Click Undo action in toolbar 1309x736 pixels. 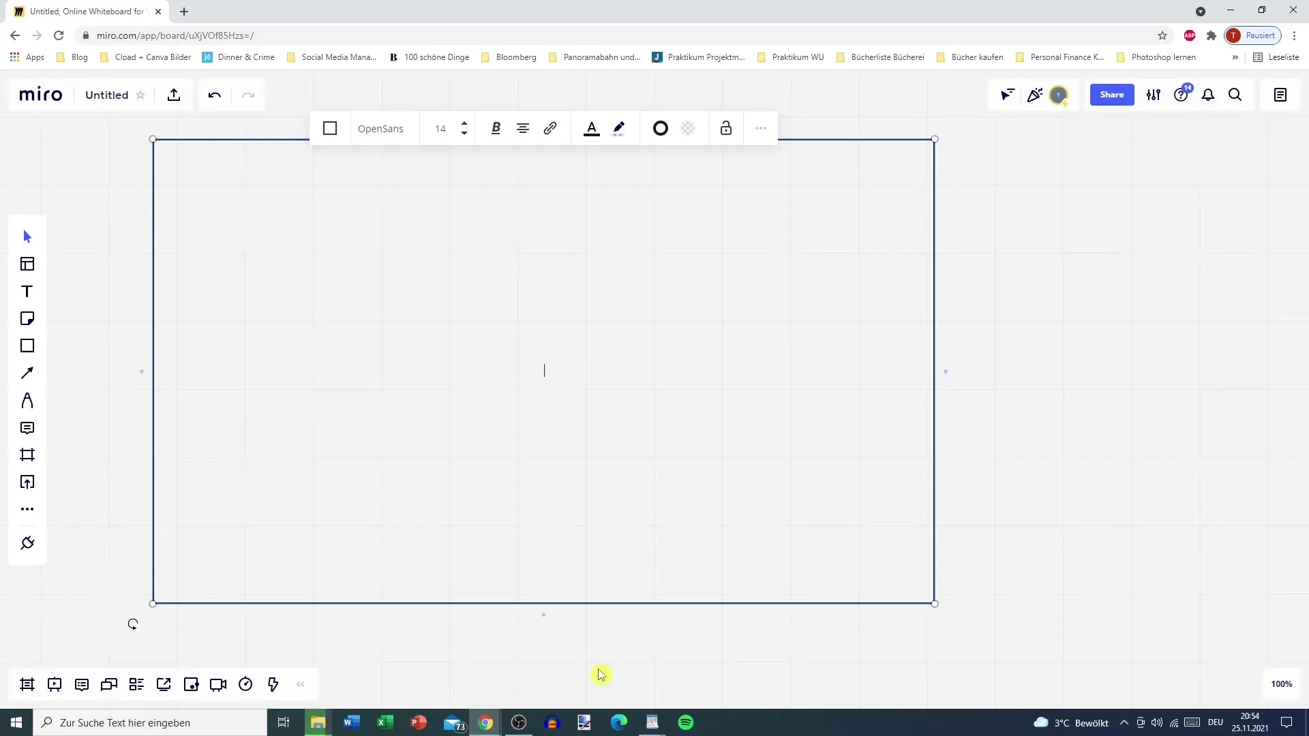215,94
